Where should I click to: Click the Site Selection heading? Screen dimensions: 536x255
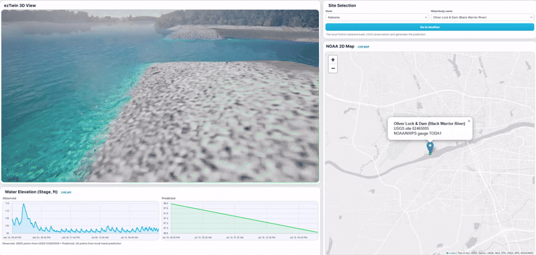click(342, 5)
